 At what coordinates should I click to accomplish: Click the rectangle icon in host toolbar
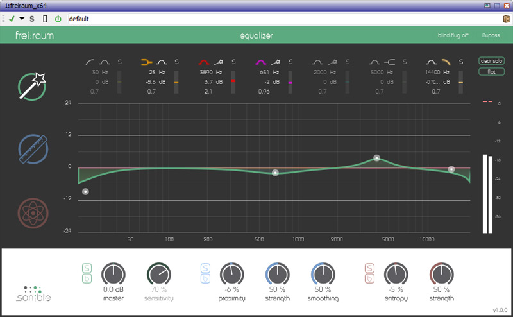(x=45, y=19)
